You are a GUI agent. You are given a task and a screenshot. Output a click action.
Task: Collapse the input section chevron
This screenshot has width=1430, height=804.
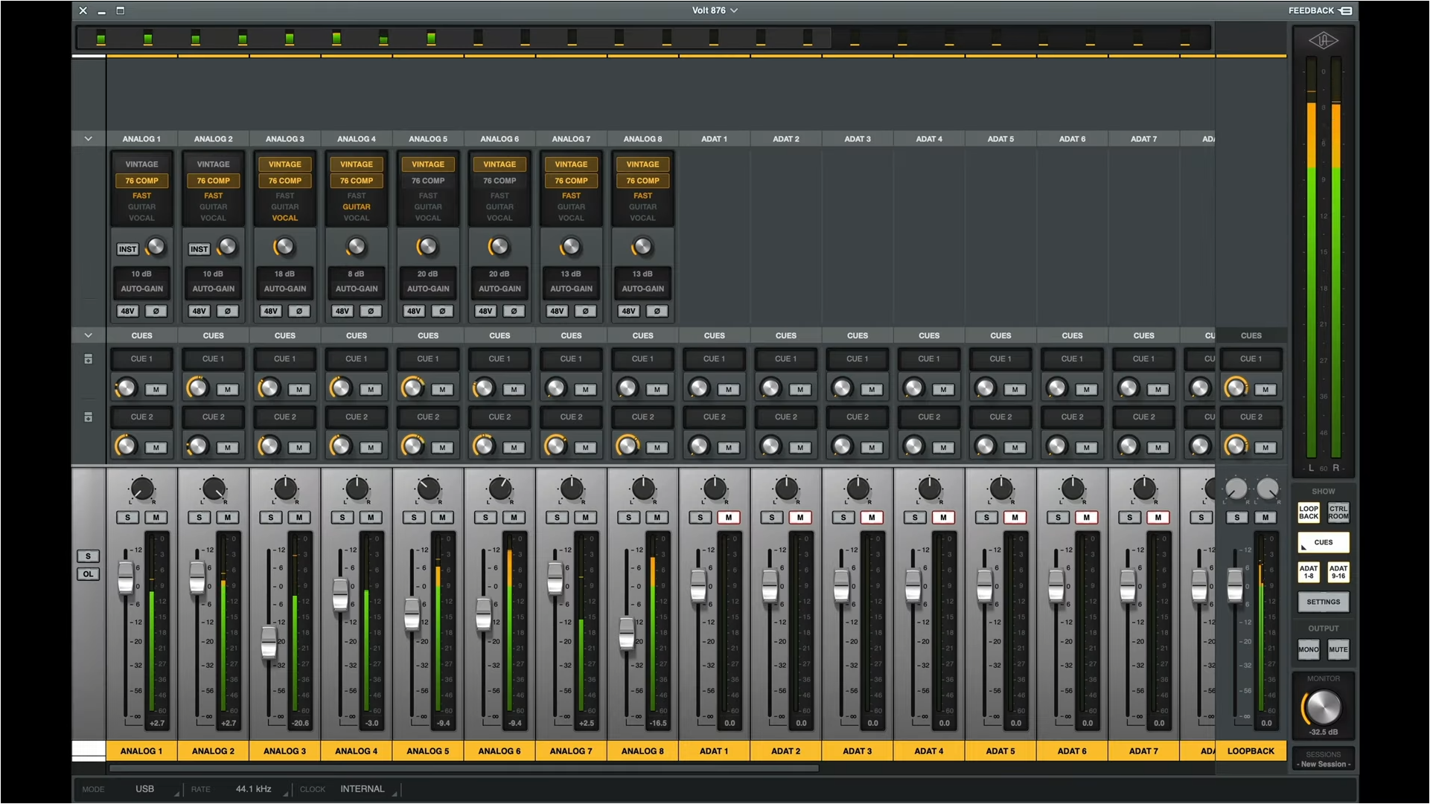88,139
